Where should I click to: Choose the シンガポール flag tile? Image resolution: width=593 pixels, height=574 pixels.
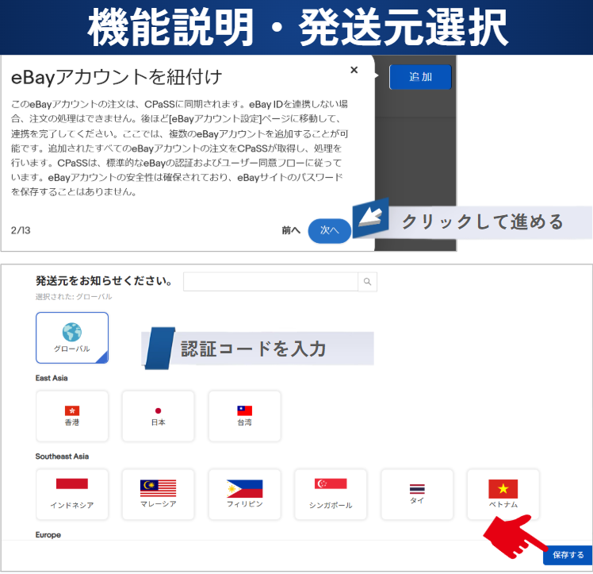[x=331, y=494]
